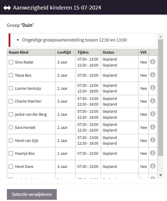167x201 pixels.
Task: Click the Selectie verwijderen button
Action: coord(32,194)
